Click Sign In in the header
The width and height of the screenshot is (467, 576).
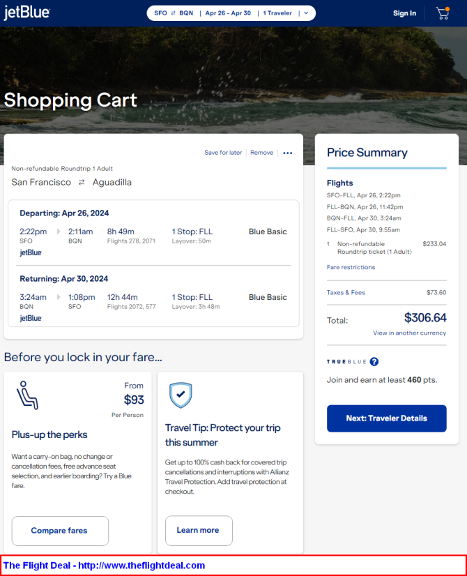(x=404, y=13)
